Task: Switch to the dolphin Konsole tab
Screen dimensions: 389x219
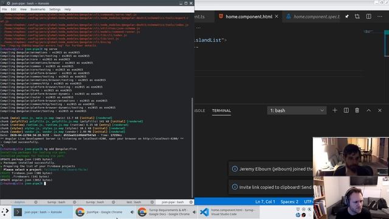Action: [19, 202]
